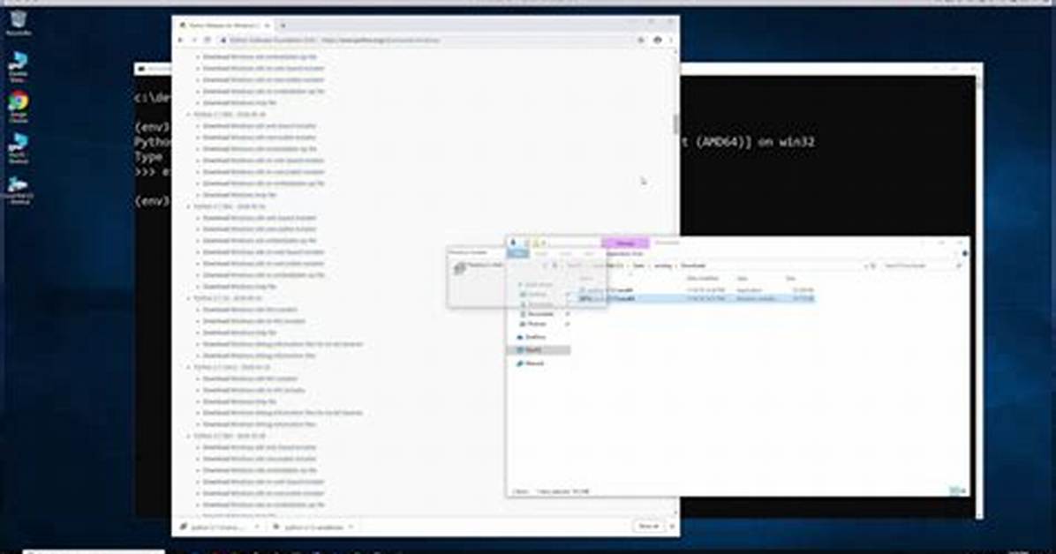Viewport: 1056px width, 554px height.
Task: Open a new tab in Chrome
Action: (283, 26)
